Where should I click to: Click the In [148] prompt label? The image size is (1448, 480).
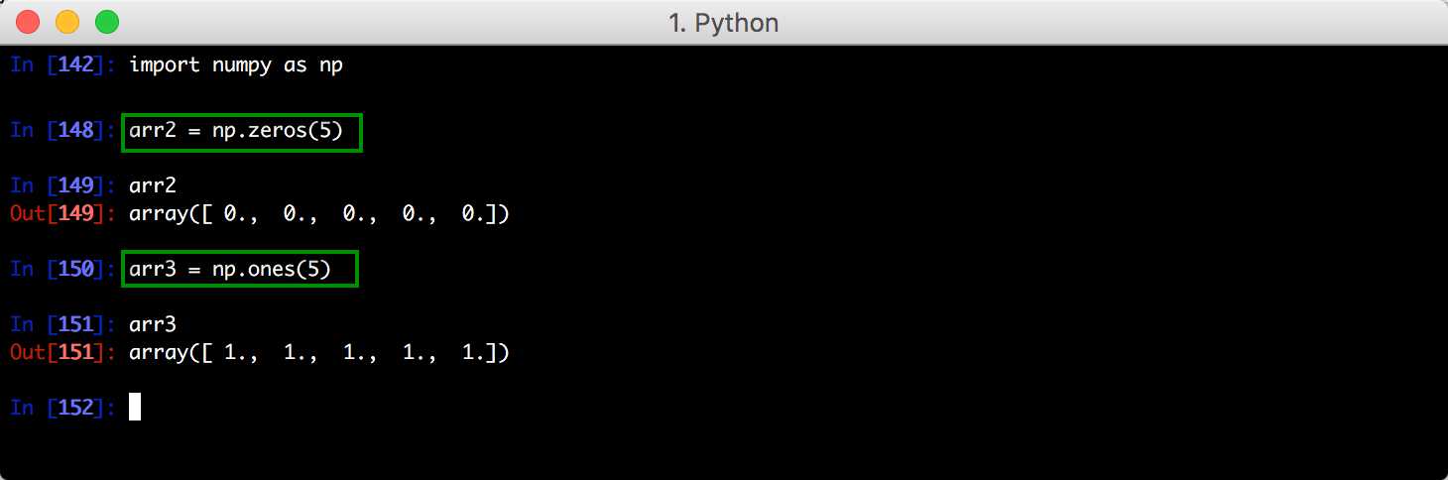point(64,132)
